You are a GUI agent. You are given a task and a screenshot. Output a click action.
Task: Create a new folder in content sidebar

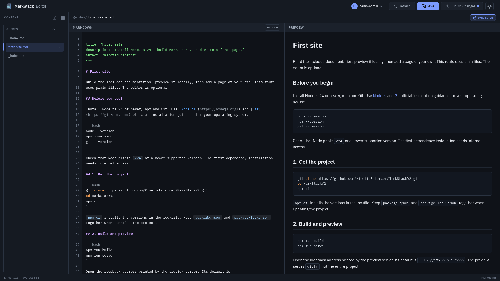(63, 18)
